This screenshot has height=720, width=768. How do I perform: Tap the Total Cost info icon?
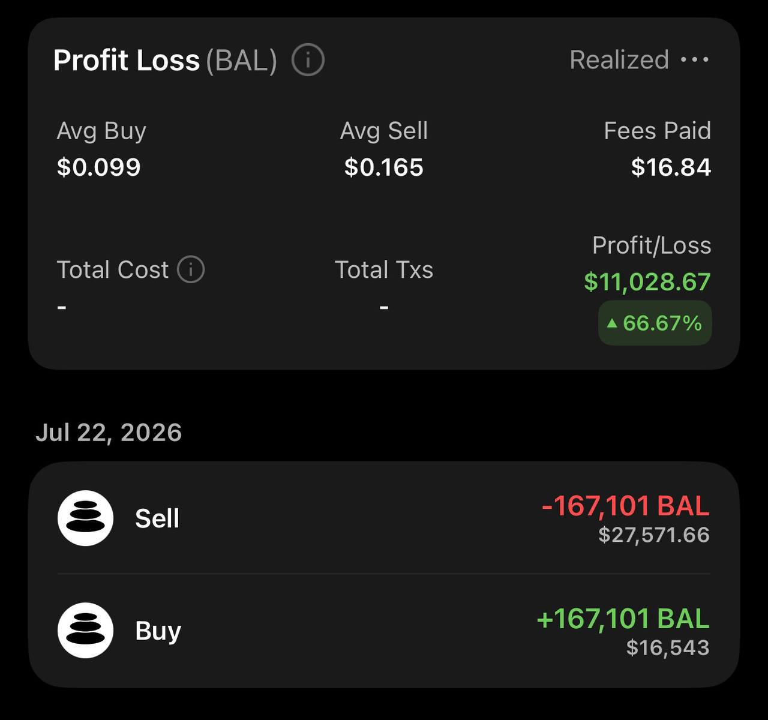click(191, 269)
